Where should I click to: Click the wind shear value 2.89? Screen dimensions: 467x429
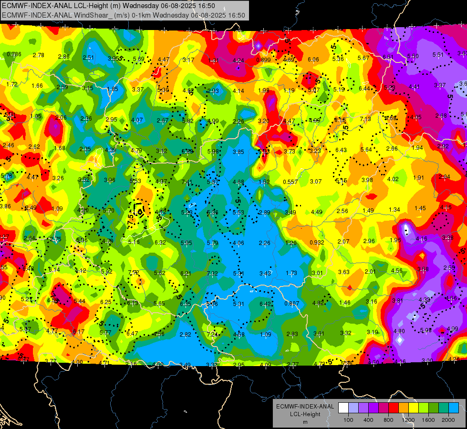tap(264, 212)
